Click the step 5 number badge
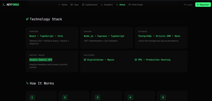Screen dimensions: 212x101 coord(163,98)
